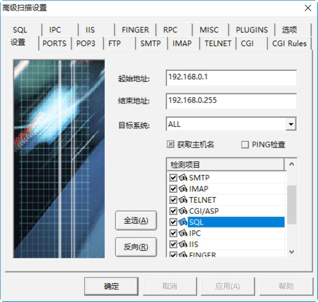Click the 起始地址 input field
The height and width of the screenshot is (302, 318).
231,78
